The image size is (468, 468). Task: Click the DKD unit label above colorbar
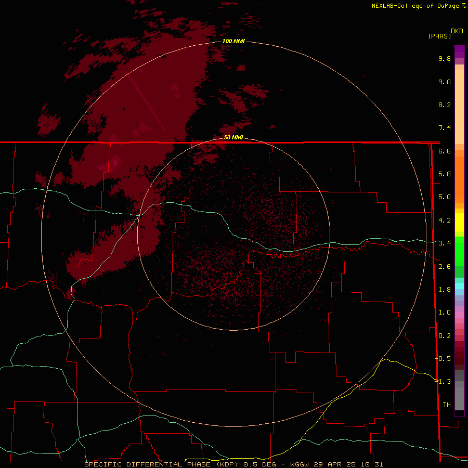pos(457,31)
